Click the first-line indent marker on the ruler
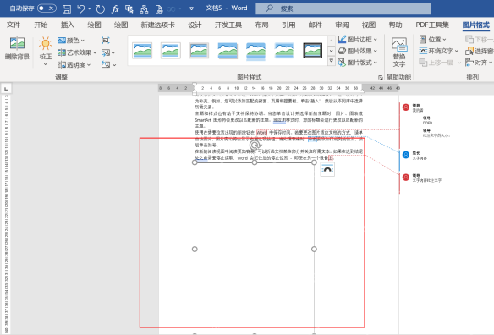 (x=195, y=85)
